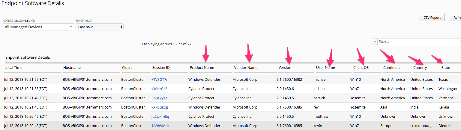
Task: Sort by Country column header
Action: [x=420, y=68]
